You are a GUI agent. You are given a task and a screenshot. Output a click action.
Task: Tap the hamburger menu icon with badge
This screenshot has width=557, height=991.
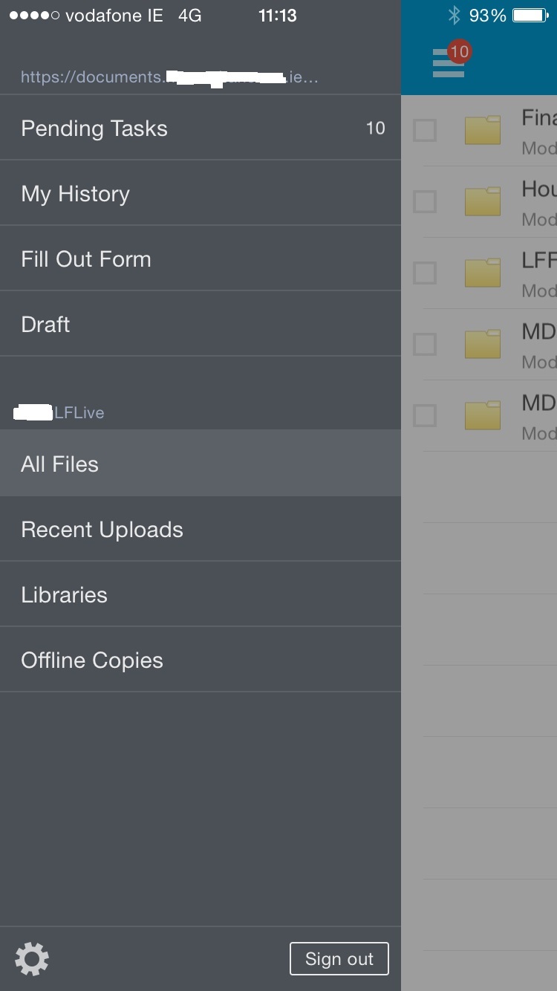point(449,62)
